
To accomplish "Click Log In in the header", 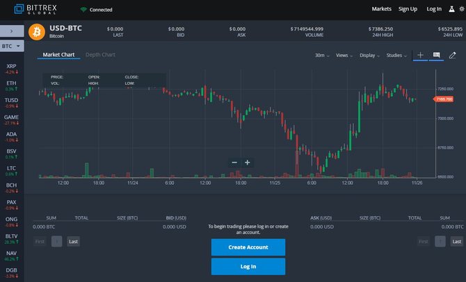I will point(434,9).
